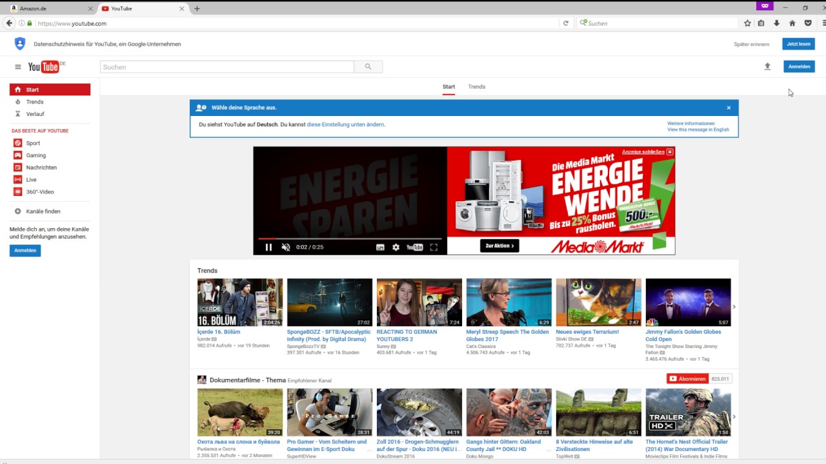Reload the page in Firefox

(566, 23)
